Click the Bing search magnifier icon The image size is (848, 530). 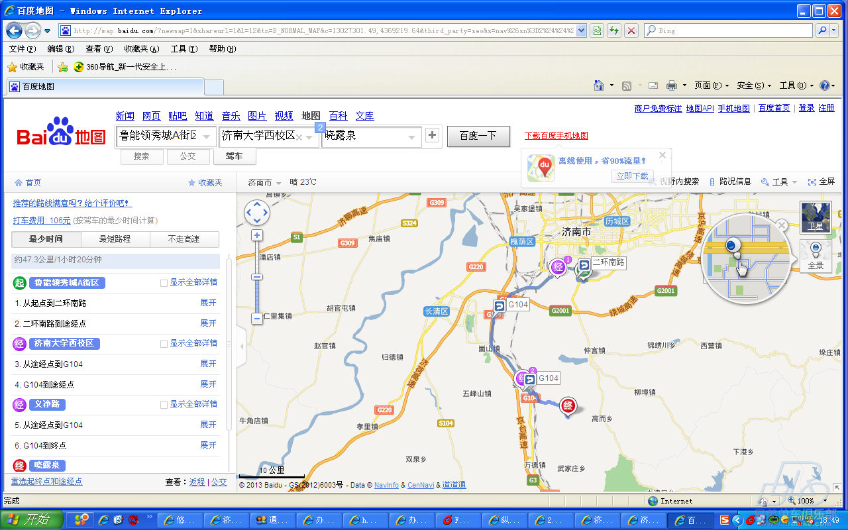pos(822,30)
